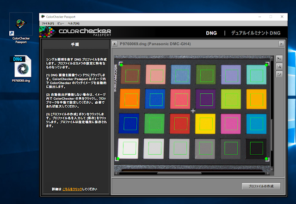Open the ビュー menu

[61, 24]
